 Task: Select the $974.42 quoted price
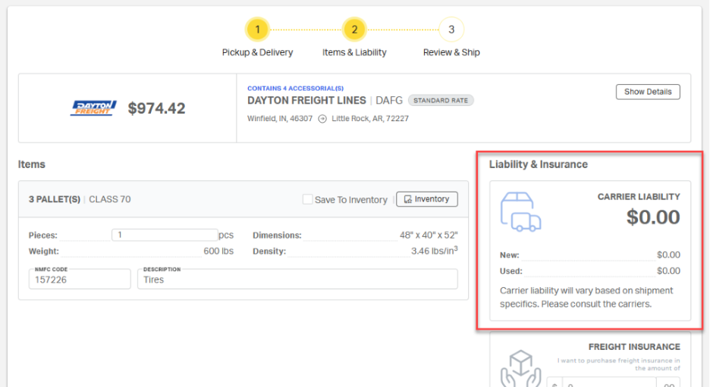tap(156, 108)
